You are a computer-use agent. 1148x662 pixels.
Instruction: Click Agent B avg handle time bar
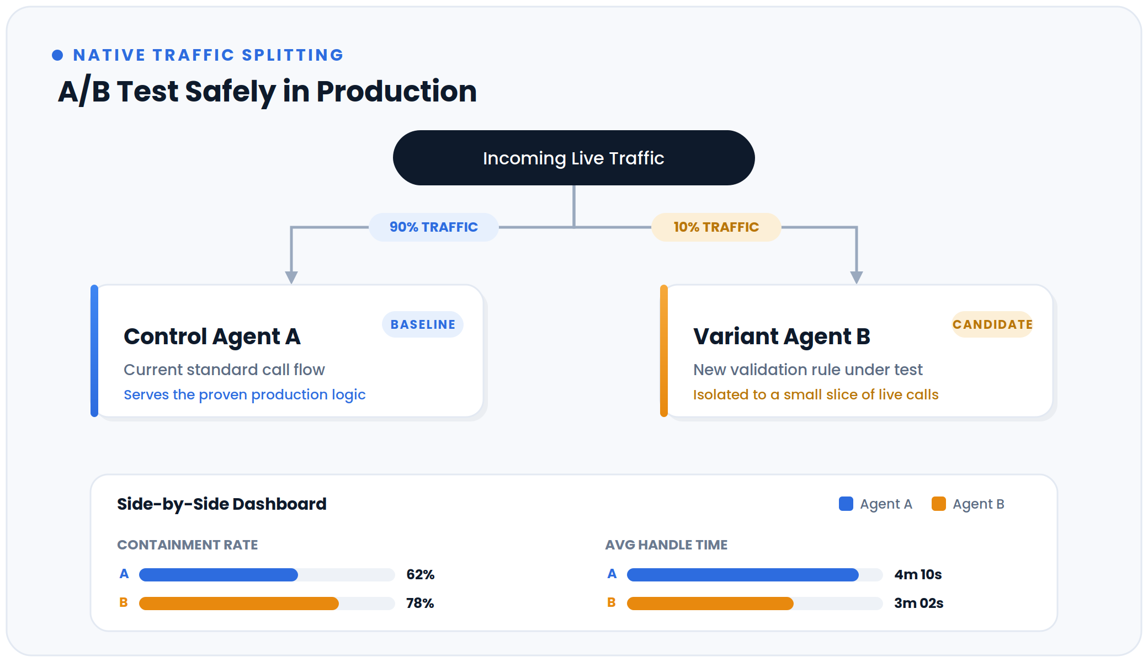tap(755, 604)
